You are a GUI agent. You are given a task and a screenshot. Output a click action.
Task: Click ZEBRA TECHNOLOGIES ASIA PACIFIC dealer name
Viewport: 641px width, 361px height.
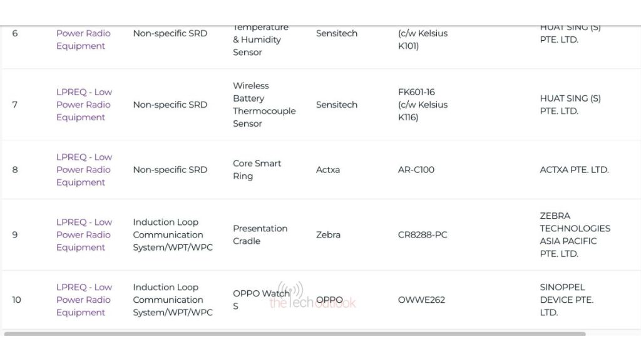(575, 235)
